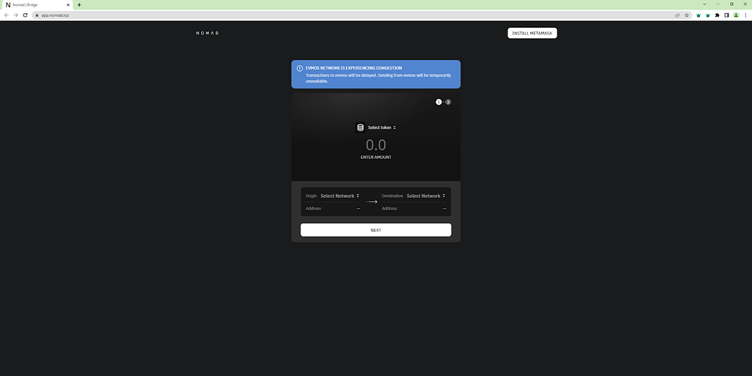Toggle the browser side panel
This screenshot has width=752, height=376.
[x=726, y=15]
